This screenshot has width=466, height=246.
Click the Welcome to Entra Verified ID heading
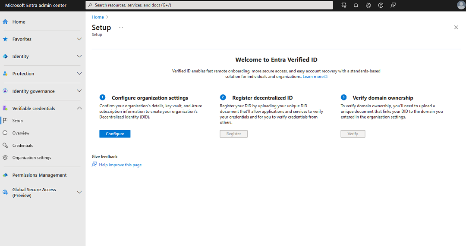click(277, 59)
